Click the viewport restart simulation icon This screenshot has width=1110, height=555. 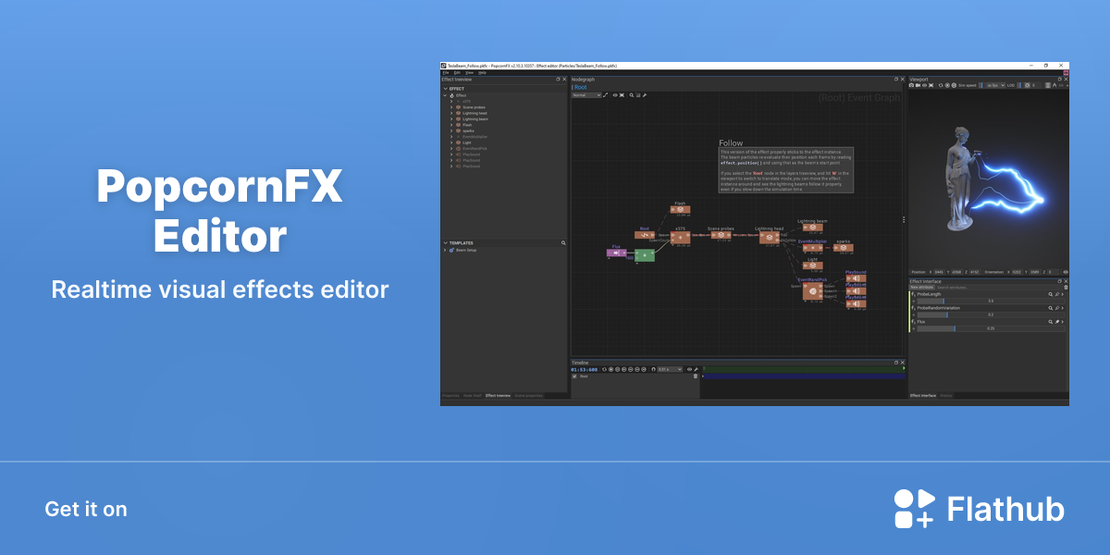point(941,85)
